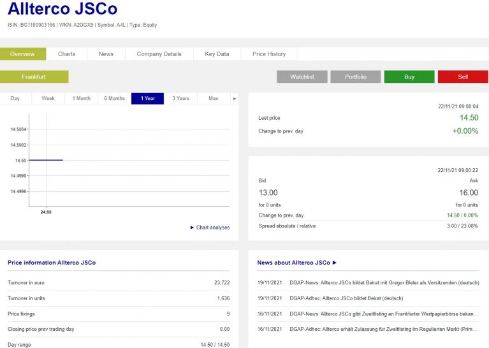Click the Price fixings row label
Screen dimensions: 489x348
[21, 314]
